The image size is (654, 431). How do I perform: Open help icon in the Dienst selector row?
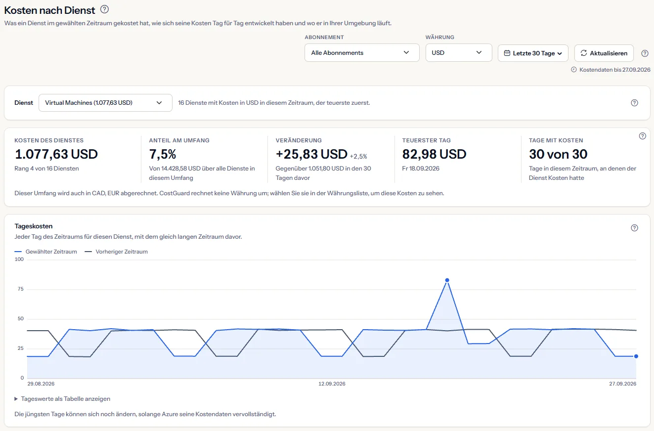(x=635, y=103)
